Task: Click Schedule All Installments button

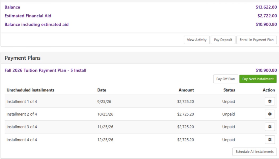Action: click(x=255, y=152)
